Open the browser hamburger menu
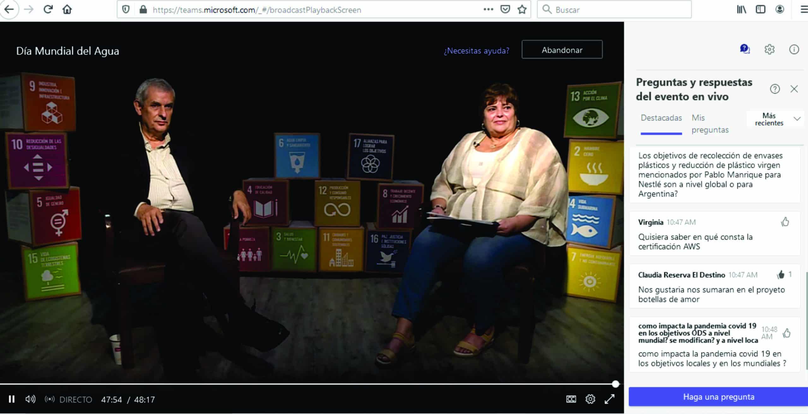This screenshot has width=808, height=414. [805, 9]
